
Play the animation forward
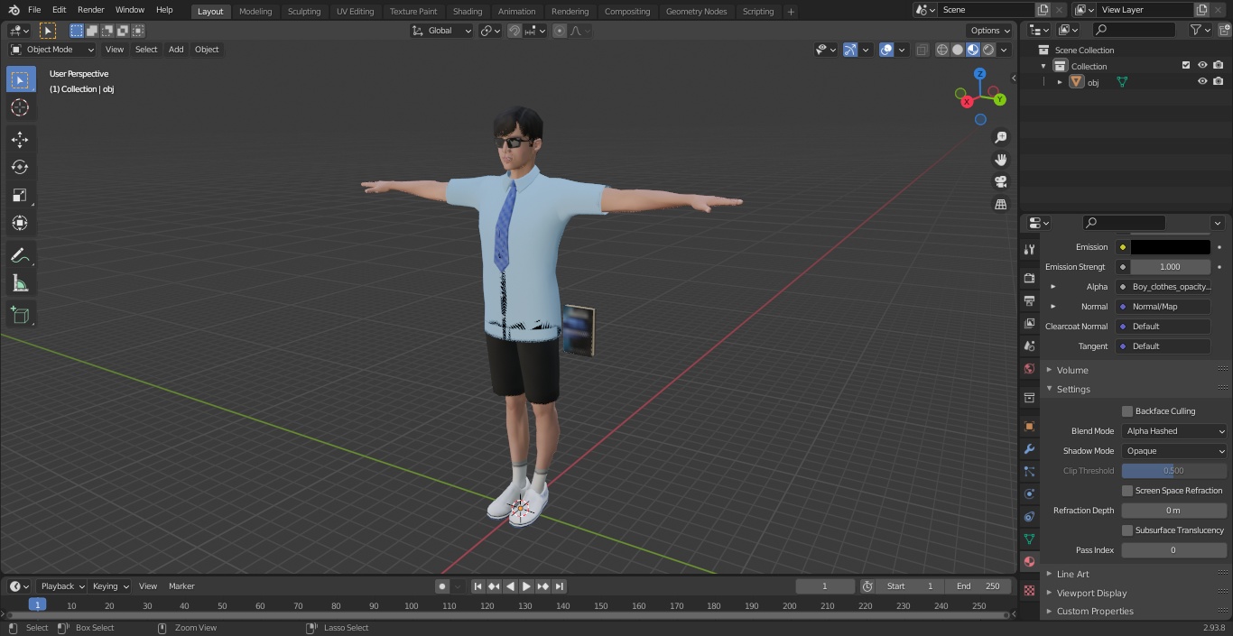tap(527, 586)
